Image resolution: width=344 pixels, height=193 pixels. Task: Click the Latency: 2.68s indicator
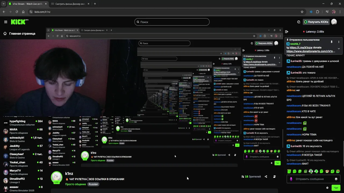click(x=313, y=32)
